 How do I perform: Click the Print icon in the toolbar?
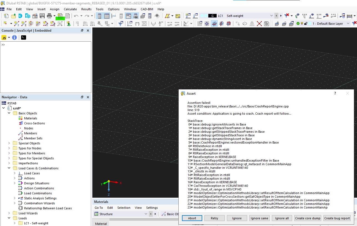[x=49, y=16]
